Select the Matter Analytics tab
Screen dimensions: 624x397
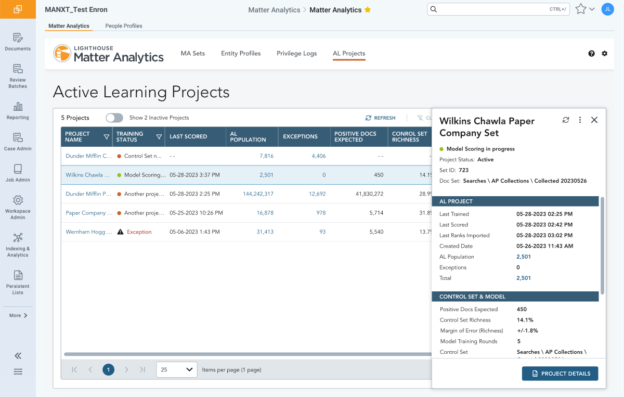(x=69, y=25)
